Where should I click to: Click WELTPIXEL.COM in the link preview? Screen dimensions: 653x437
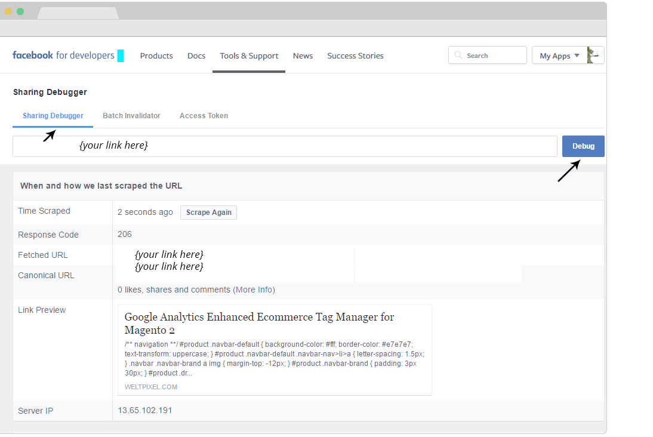coord(151,387)
